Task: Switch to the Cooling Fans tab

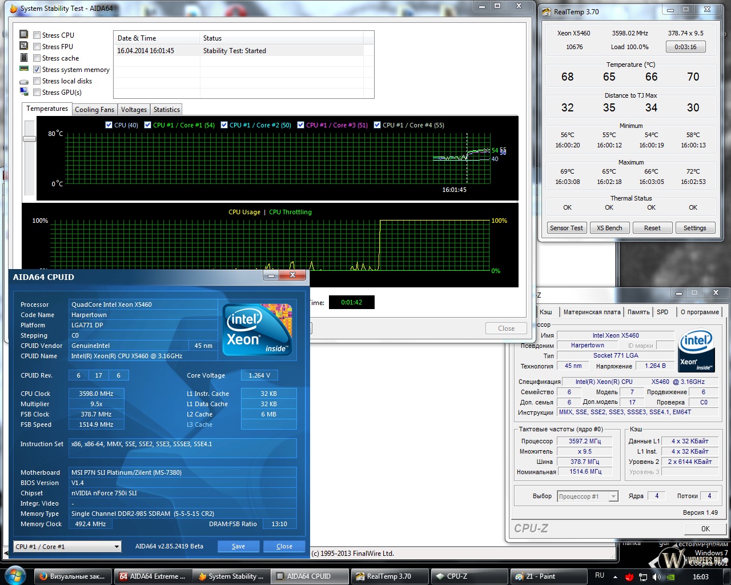Action: [x=94, y=110]
